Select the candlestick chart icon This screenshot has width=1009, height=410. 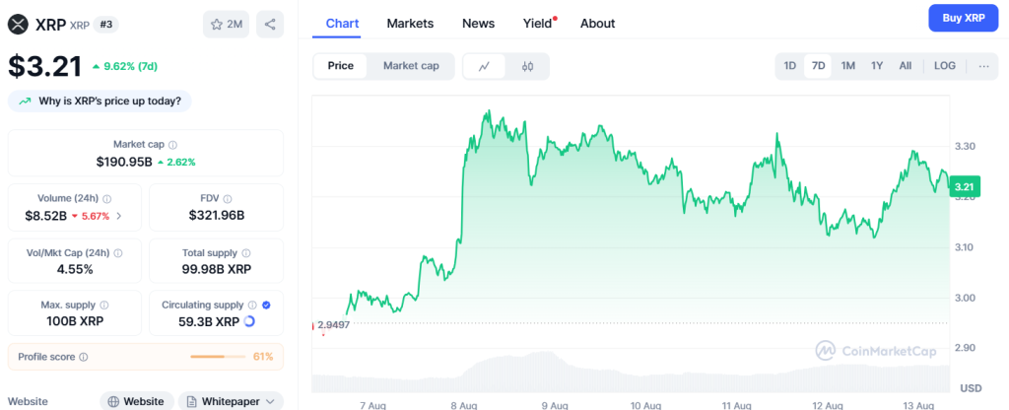click(x=527, y=66)
